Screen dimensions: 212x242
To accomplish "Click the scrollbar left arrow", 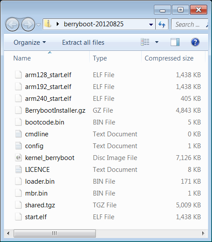I will [8, 233].
